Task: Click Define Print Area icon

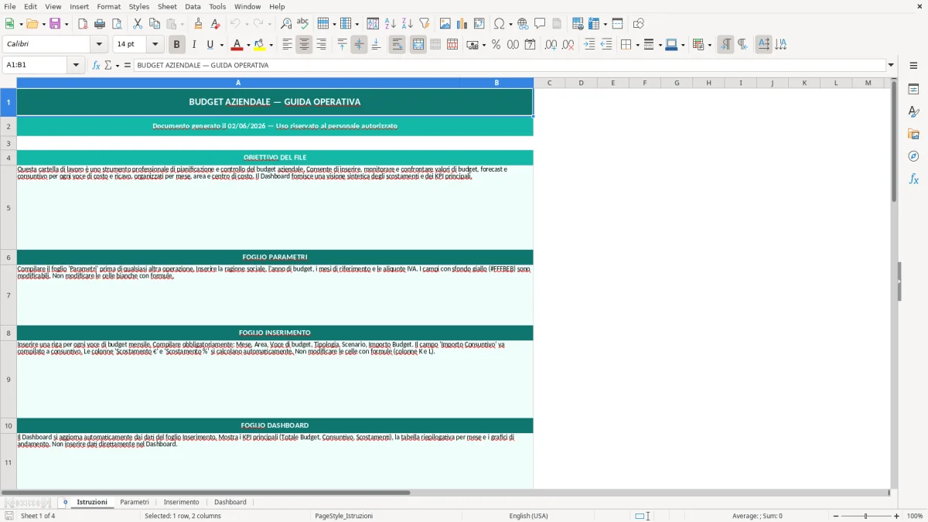Action: (578, 24)
